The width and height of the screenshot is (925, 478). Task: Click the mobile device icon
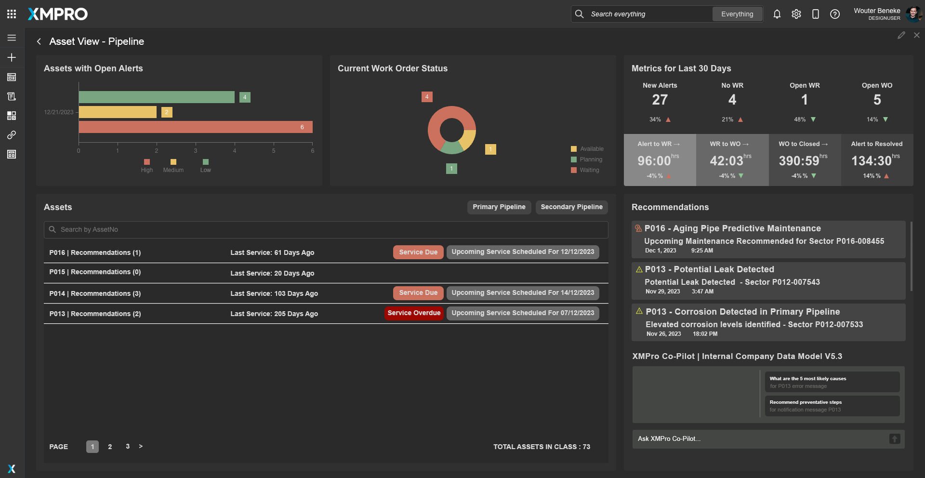815,14
